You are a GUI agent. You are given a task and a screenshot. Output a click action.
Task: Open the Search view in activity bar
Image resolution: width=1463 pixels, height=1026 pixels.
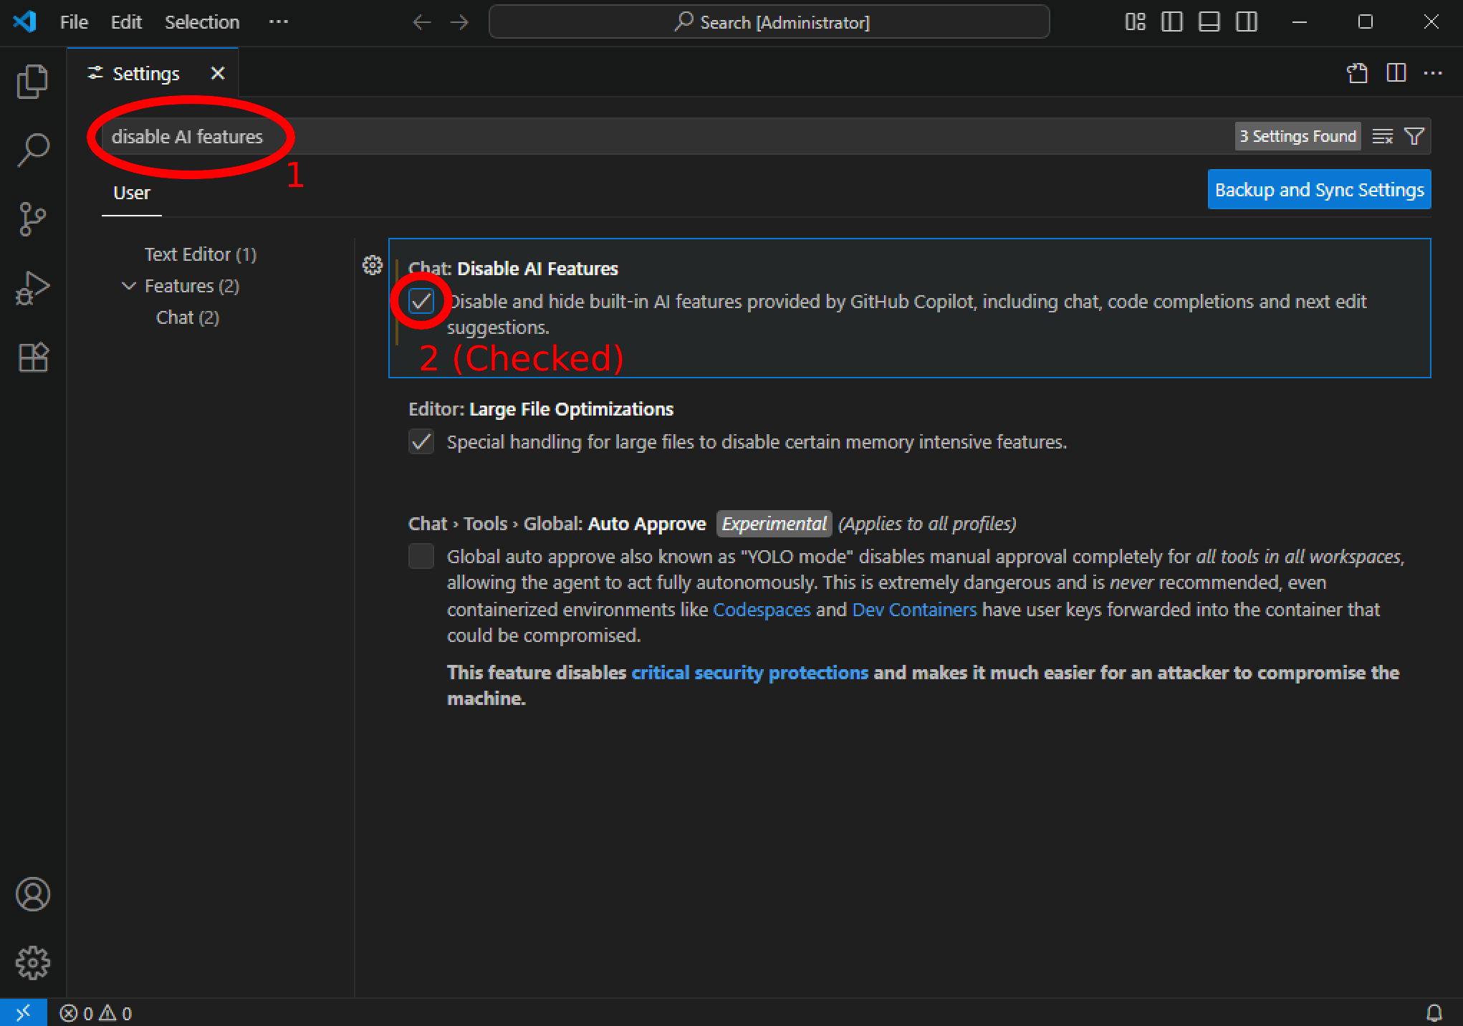(32, 150)
